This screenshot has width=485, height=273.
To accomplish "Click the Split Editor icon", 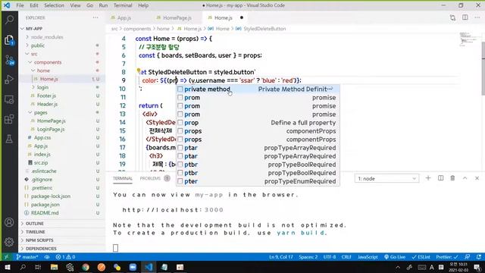I will [x=465, y=17].
